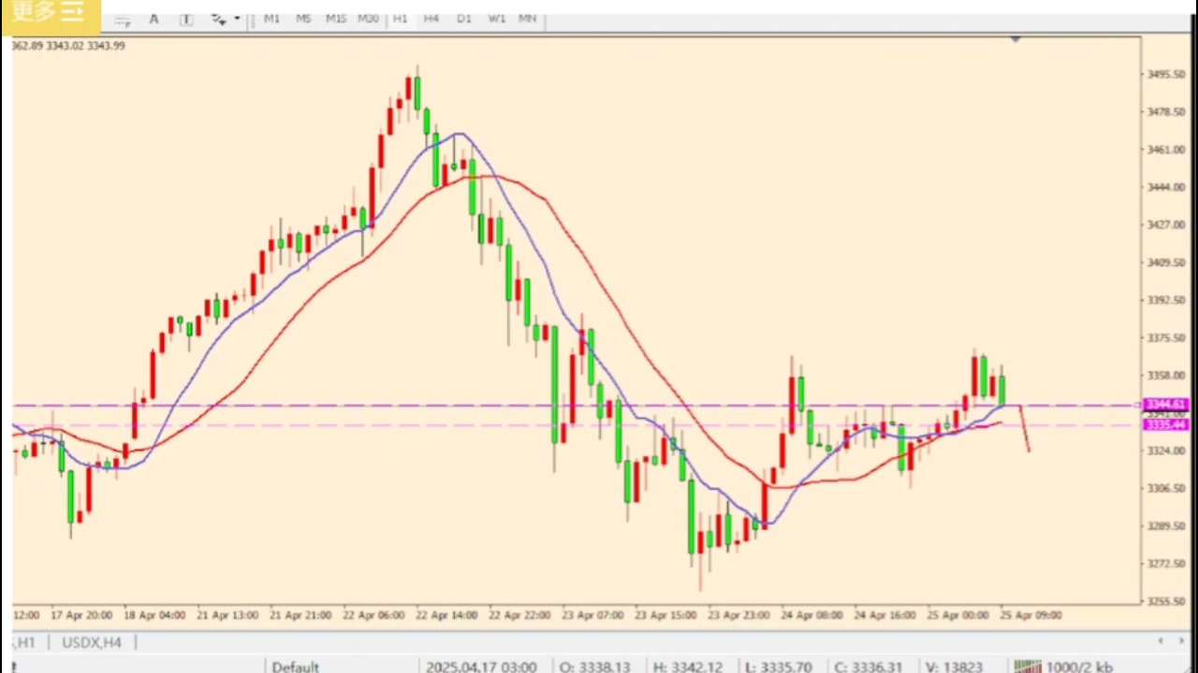Click the arrows objects tool icon

[217, 19]
